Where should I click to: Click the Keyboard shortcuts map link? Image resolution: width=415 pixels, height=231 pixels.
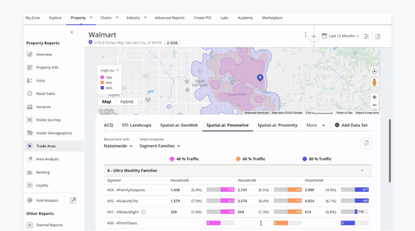point(256,113)
